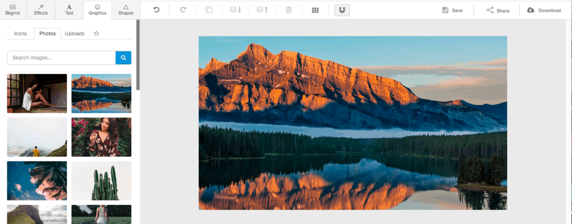
Task: Select the mountain image on the canvas
Action: [353, 123]
